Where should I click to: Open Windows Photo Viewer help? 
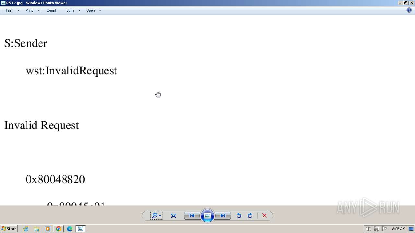(409, 10)
